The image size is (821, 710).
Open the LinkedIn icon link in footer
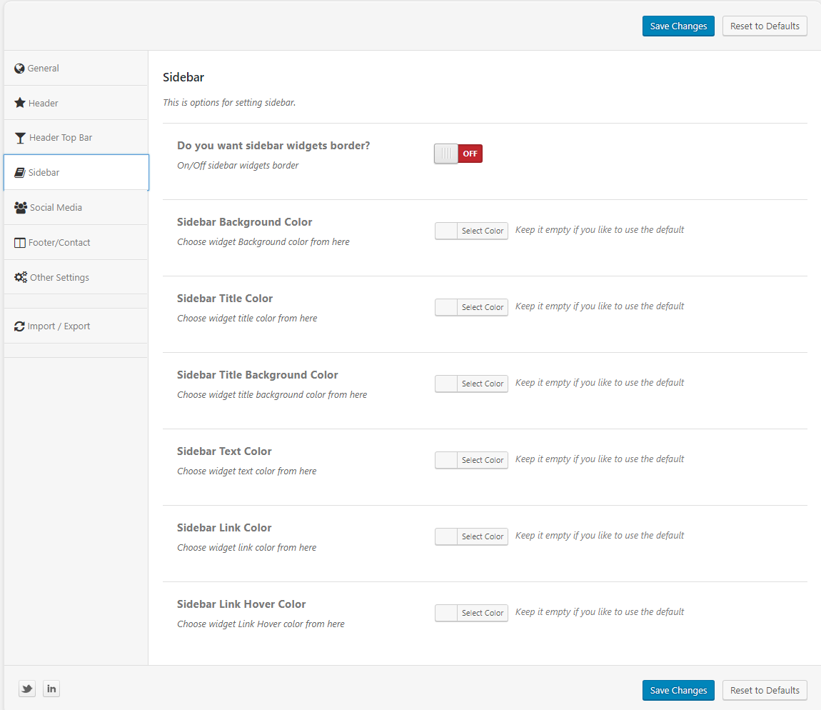click(x=51, y=689)
